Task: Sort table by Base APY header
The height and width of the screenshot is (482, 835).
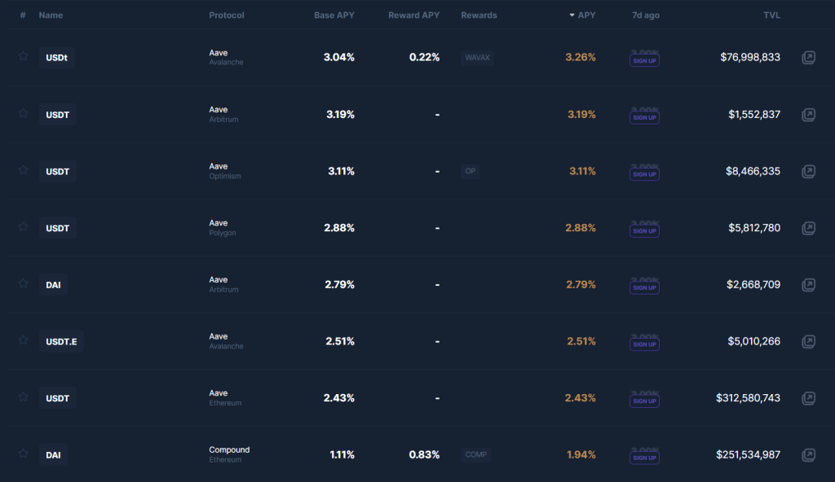Action: click(334, 15)
